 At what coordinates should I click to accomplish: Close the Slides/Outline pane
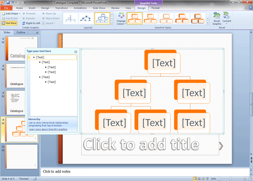click(x=37, y=33)
